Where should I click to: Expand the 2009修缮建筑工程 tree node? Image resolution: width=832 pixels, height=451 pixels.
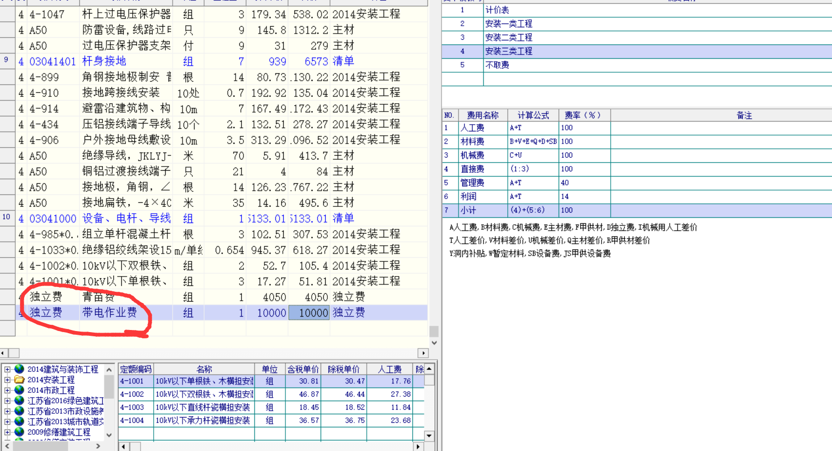tap(7, 432)
